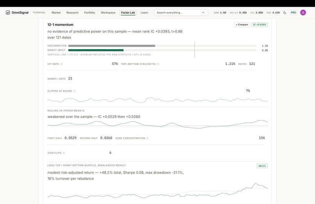Click the Uncorrected t-stat bar
The width and height of the screenshot is (315, 204).
[x=112, y=46]
